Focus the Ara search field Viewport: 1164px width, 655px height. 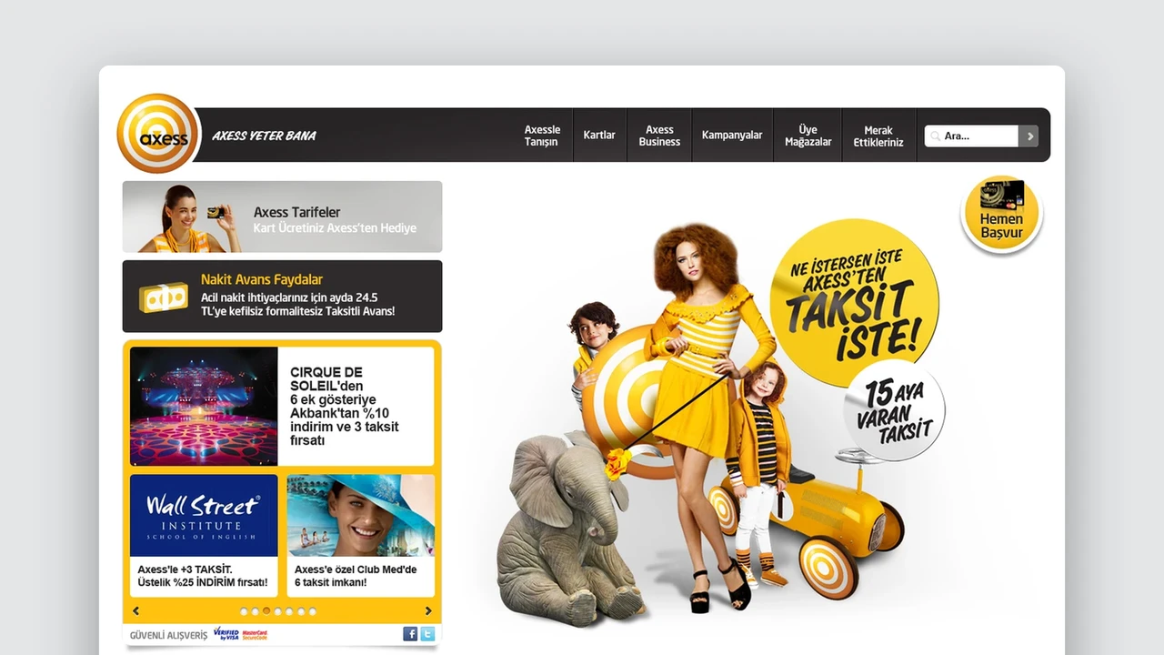coord(971,136)
